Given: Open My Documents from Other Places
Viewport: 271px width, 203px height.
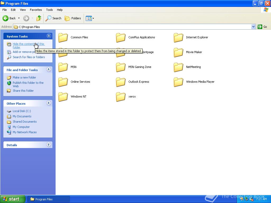Looking at the screenshot, I should [x=22, y=116].
